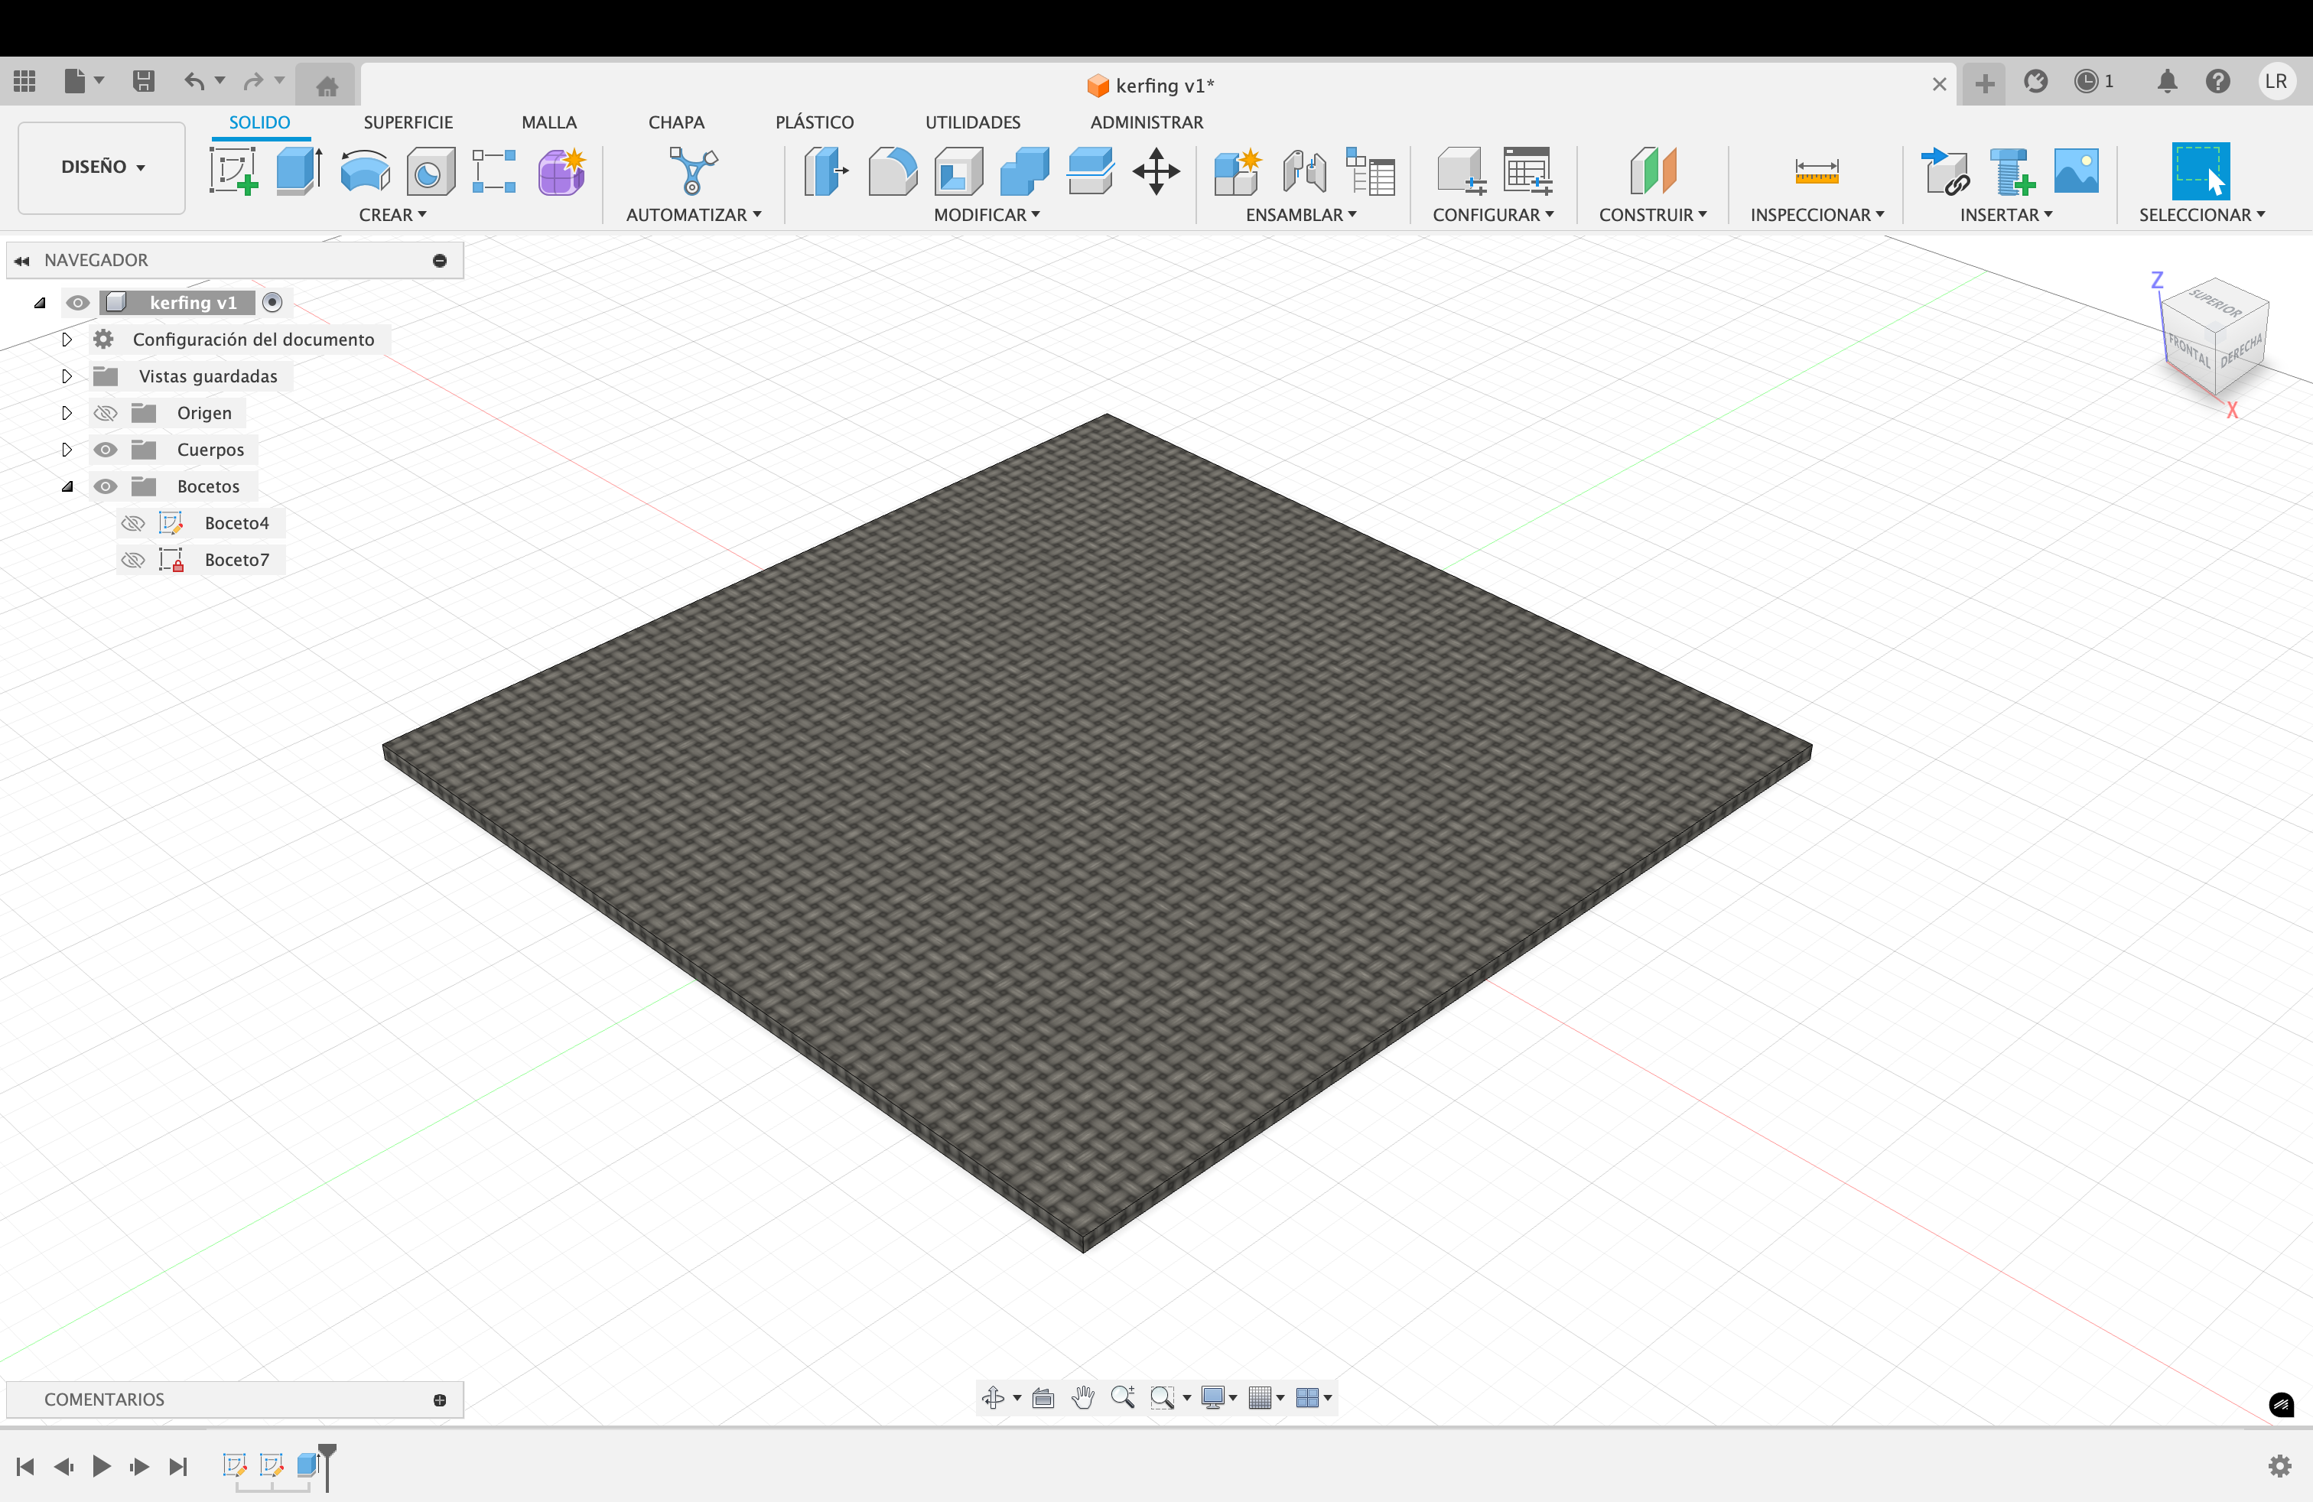This screenshot has width=2313, height=1502.
Task: Open the Joint tool in Ensamblar
Action: pos(1303,171)
